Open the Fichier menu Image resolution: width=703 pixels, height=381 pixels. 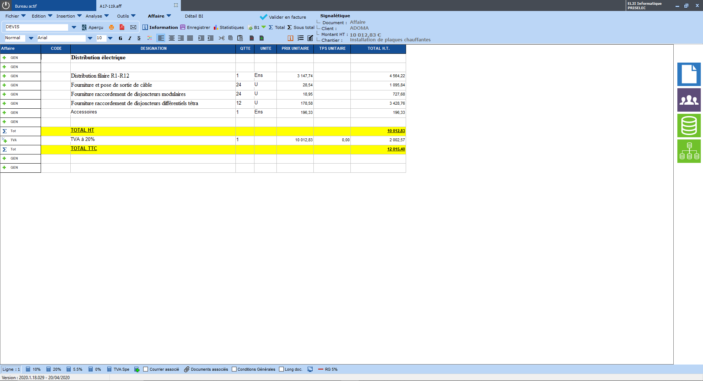tap(15, 16)
